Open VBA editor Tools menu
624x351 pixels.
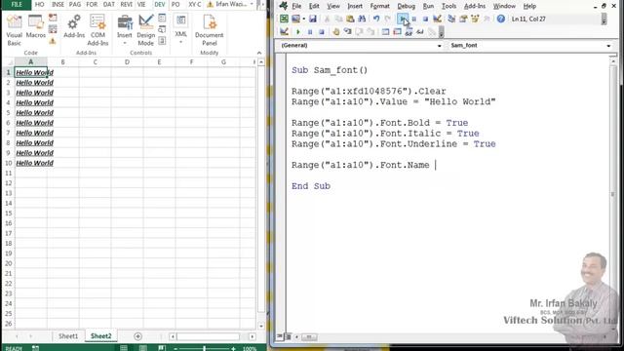point(448,7)
